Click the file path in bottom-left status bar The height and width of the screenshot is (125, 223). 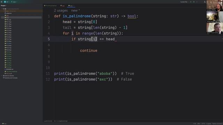pos(4,124)
